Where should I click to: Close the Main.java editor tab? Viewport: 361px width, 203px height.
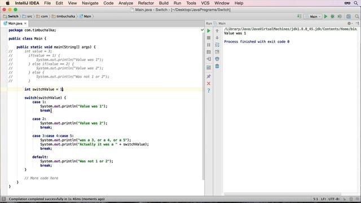(x=25, y=24)
